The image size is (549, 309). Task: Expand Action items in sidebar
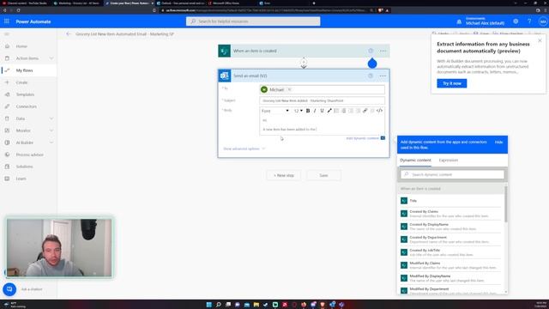coord(51,58)
